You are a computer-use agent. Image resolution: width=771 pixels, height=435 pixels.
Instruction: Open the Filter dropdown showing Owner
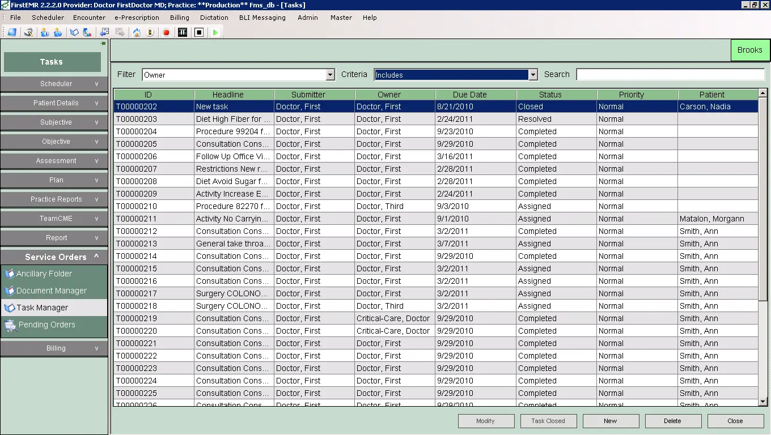coord(330,74)
